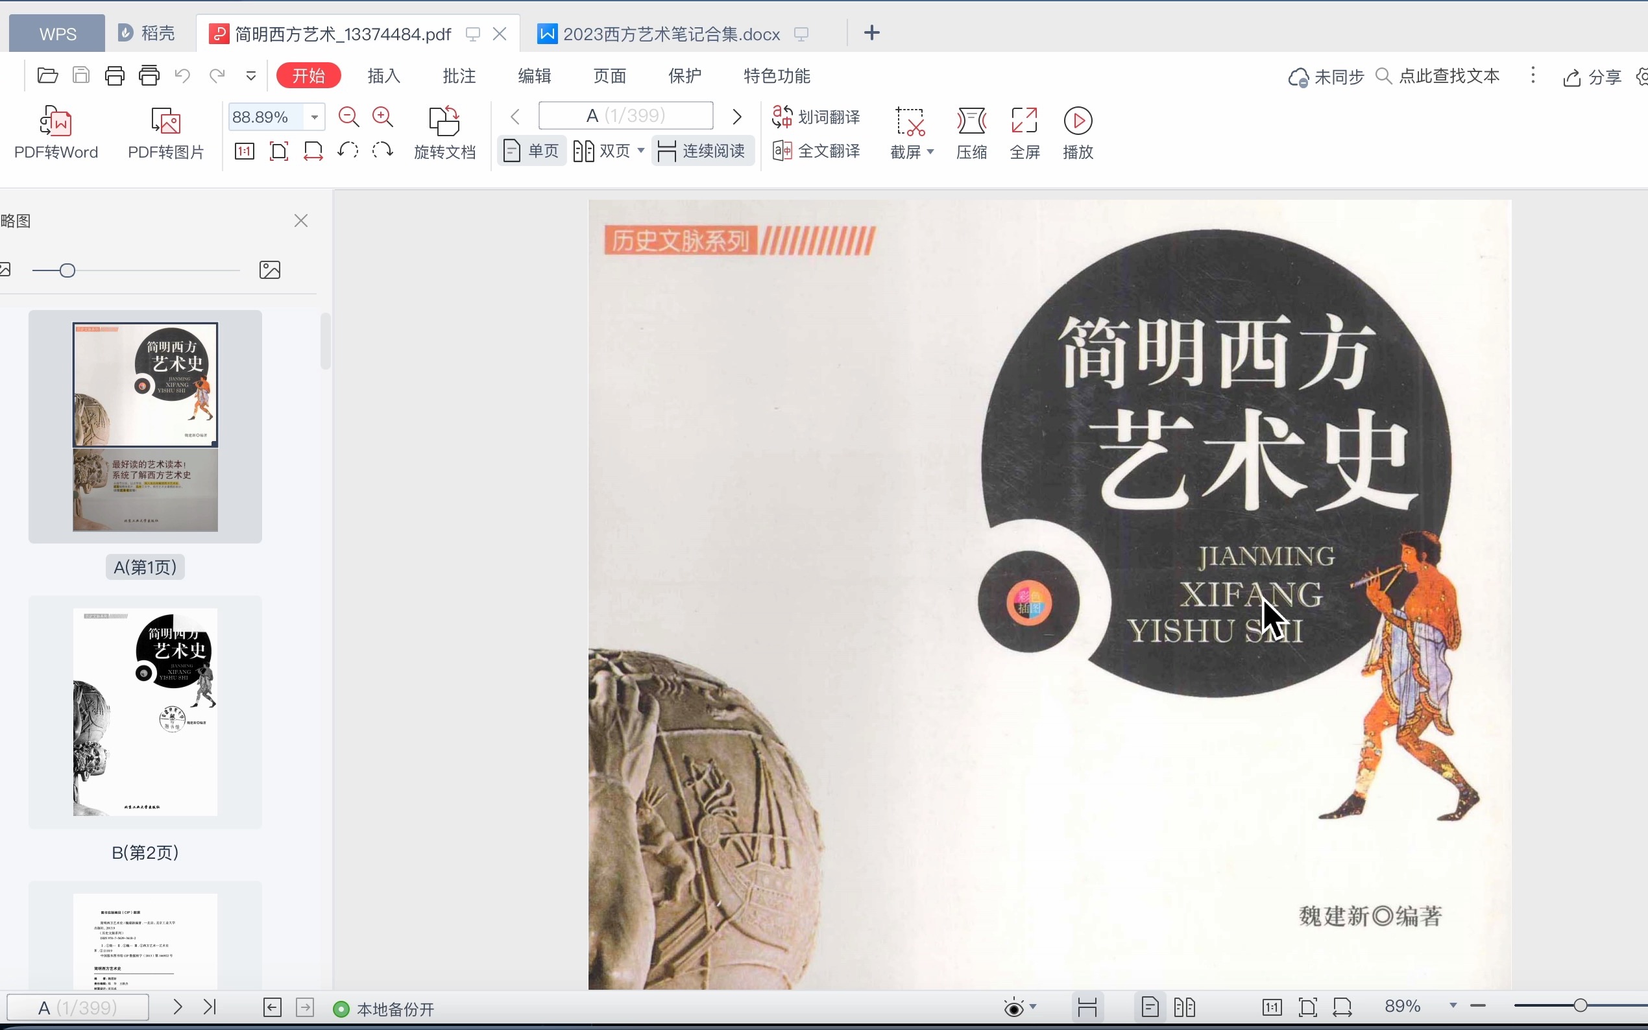Open the 稻壳 tab
Viewport: 1648px width, 1030px height.
point(147,33)
